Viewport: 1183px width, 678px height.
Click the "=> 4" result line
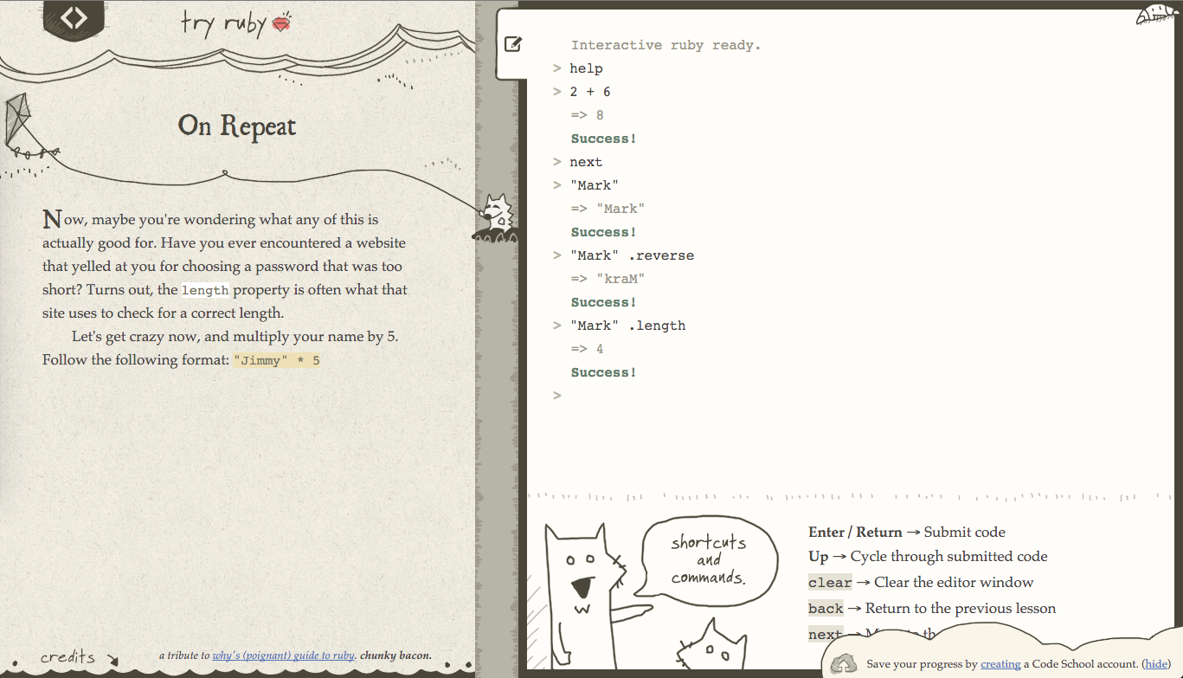pos(588,349)
